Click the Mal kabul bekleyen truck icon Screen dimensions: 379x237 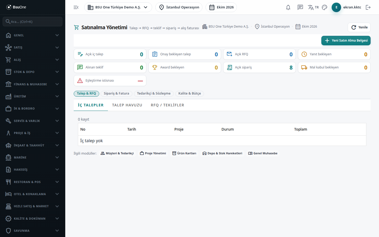pyautogui.click(x=304, y=67)
